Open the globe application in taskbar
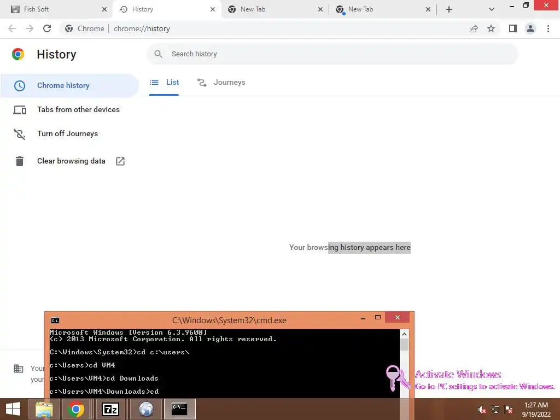560x420 pixels. point(146,409)
